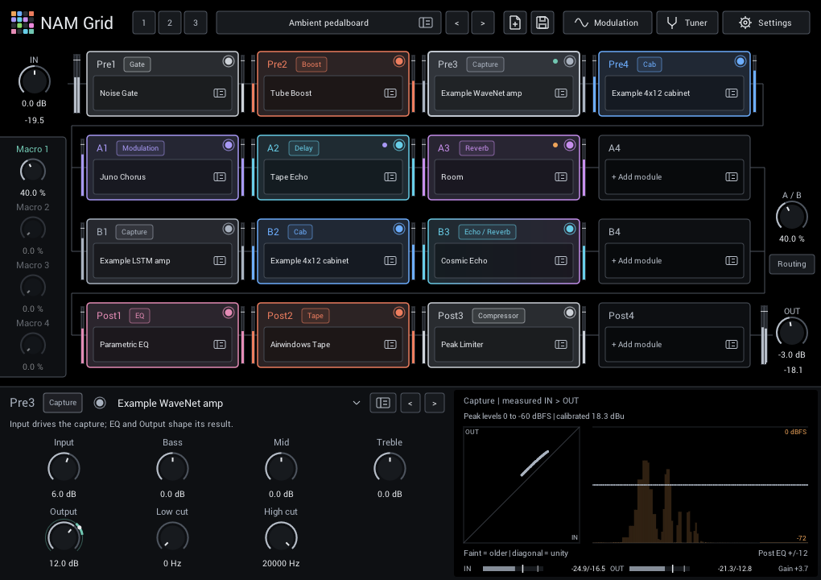Image resolution: width=821 pixels, height=580 pixels.
Task: Toggle the Pre3 Capture module bypass
Action: pyautogui.click(x=570, y=61)
